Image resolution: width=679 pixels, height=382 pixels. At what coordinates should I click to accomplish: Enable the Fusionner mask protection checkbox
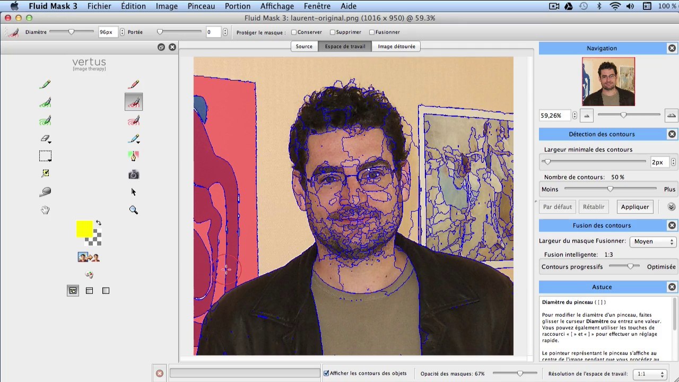point(372,32)
